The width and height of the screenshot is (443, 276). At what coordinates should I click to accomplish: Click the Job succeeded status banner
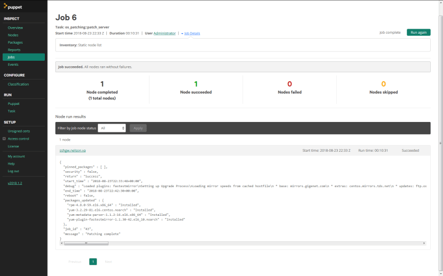pyautogui.click(x=243, y=67)
